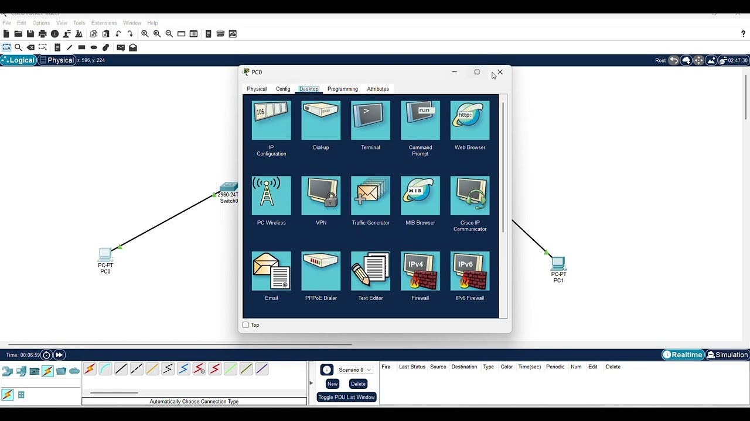Image resolution: width=750 pixels, height=421 pixels.
Task: Switch to the Logical workspace view
Action: tap(18, 60)
